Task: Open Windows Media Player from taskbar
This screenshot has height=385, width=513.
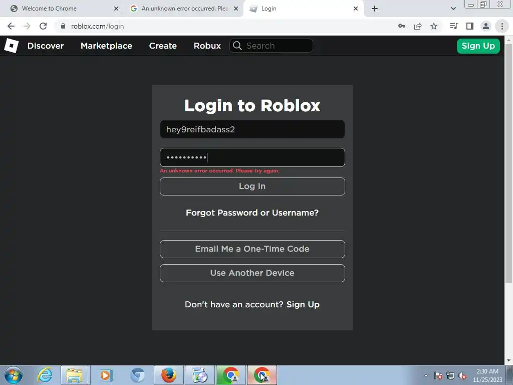Action: click(x=105, y=375)
